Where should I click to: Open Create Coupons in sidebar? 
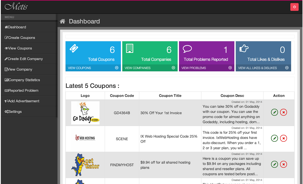click(29, 38)
